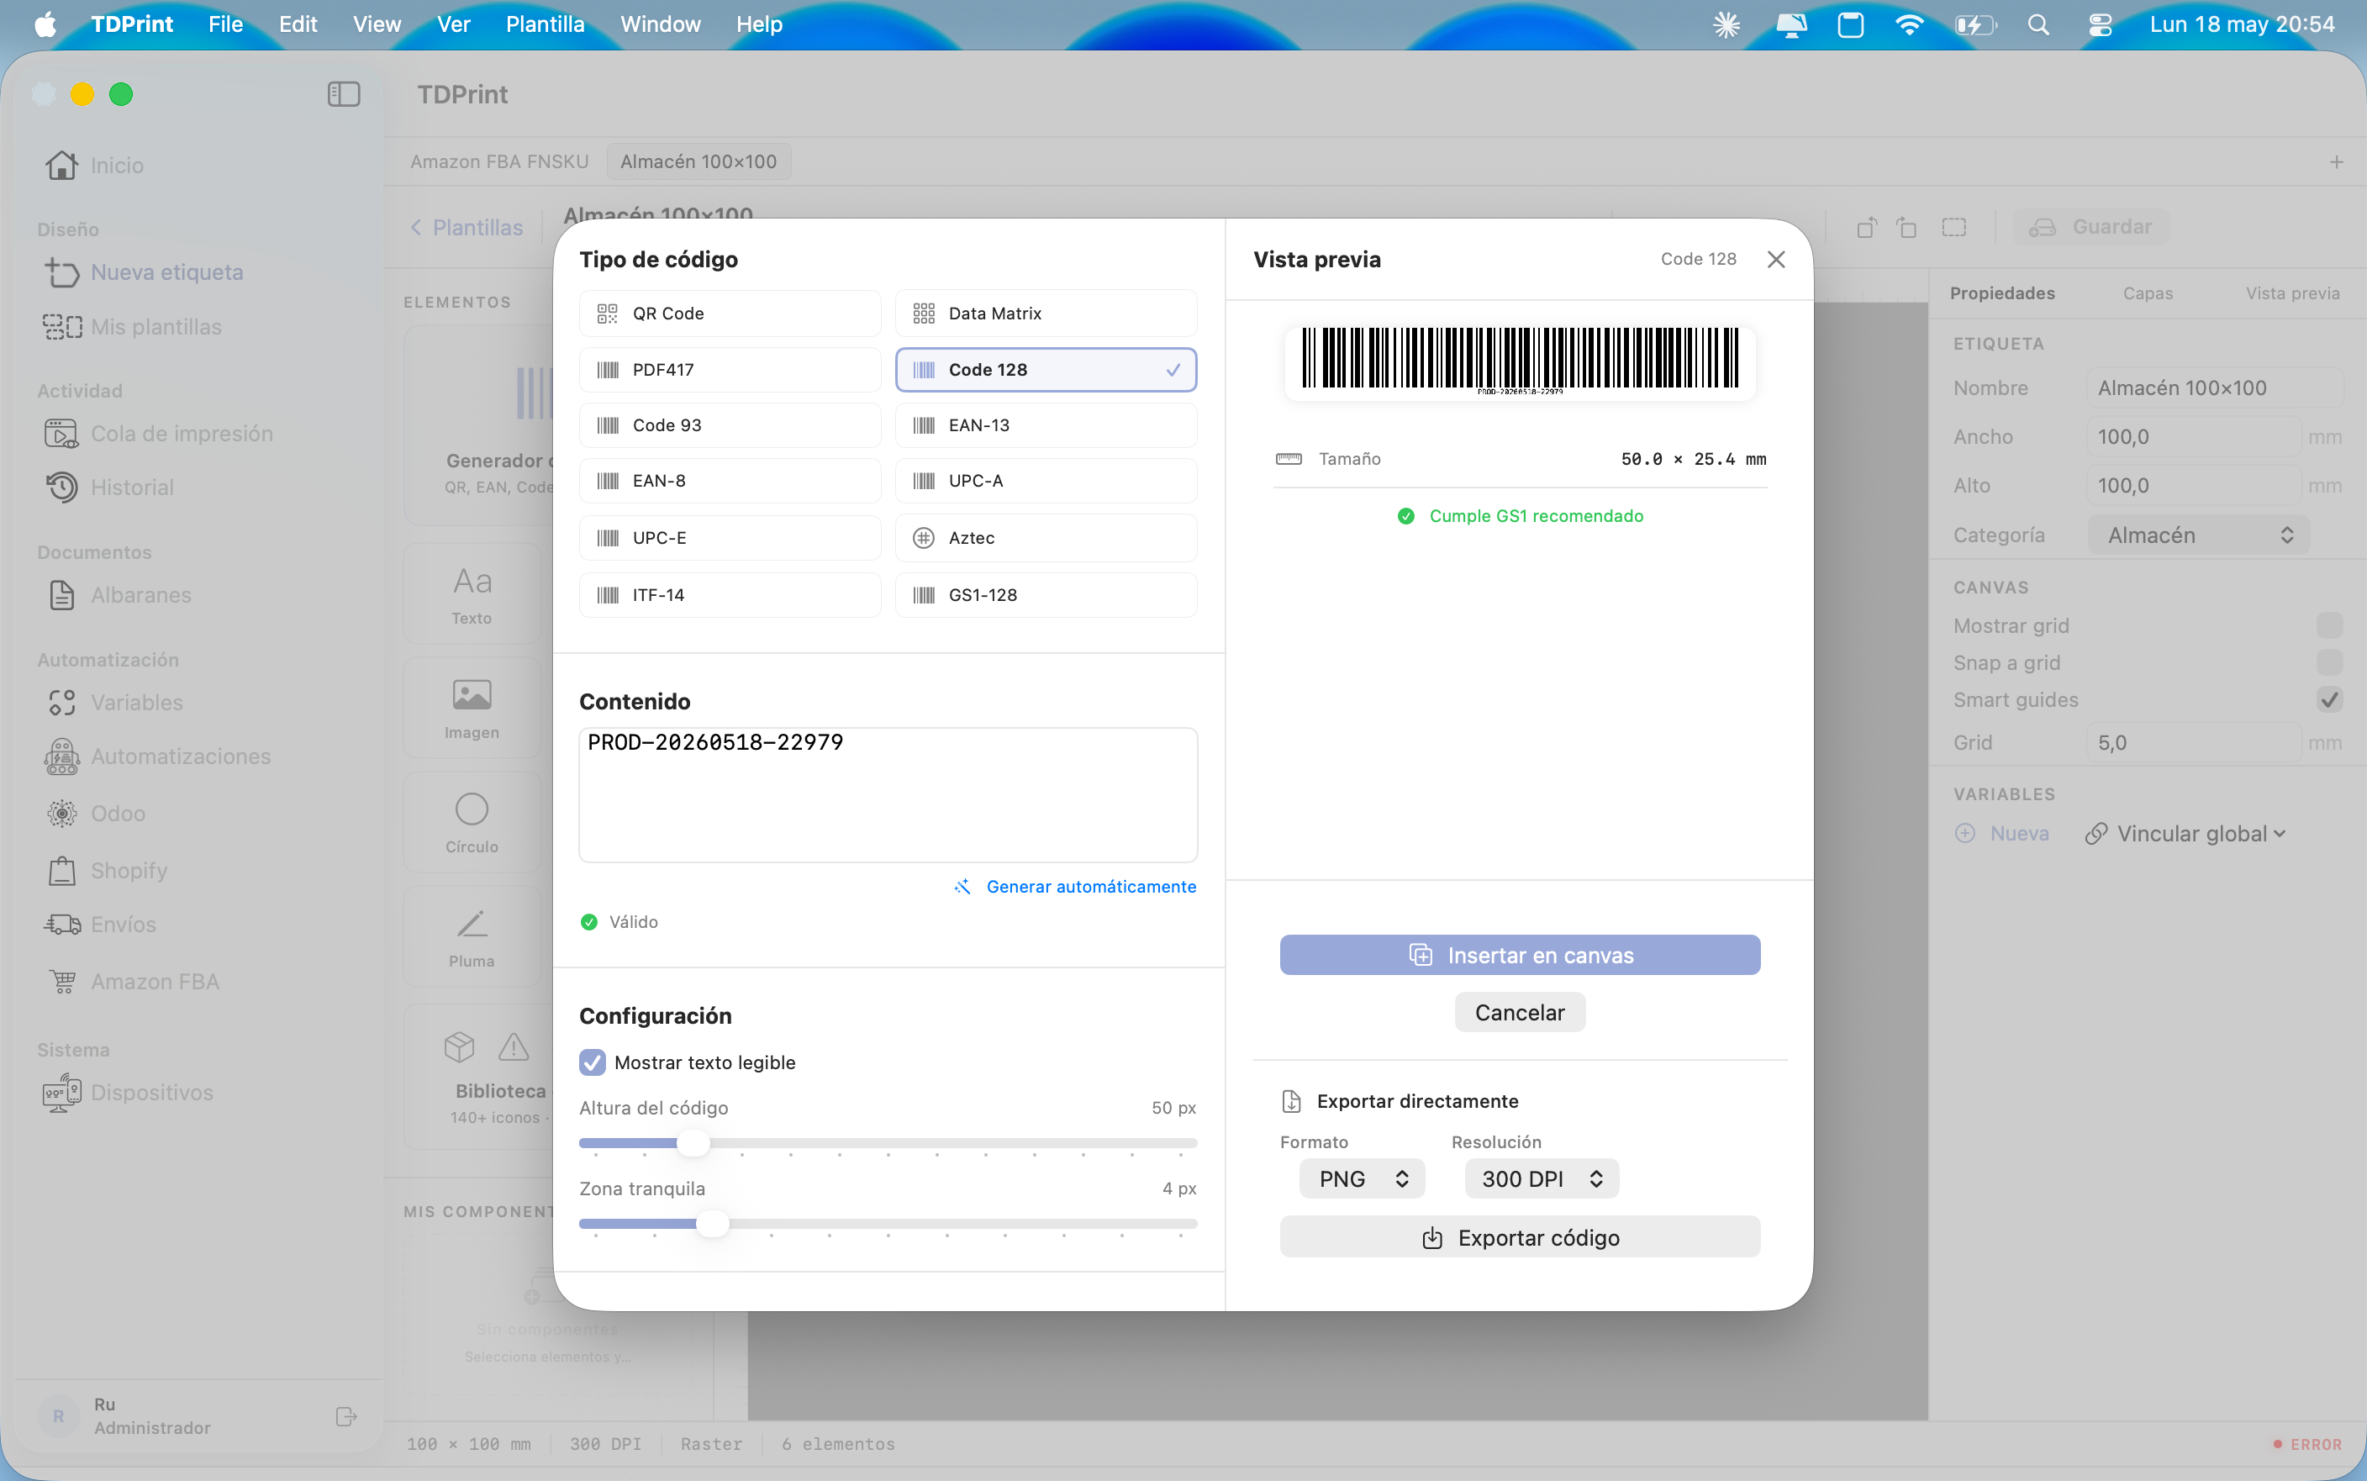Select QR Code type
2367x1481 pixels.
pyautogui.click(x=730, y=314)
